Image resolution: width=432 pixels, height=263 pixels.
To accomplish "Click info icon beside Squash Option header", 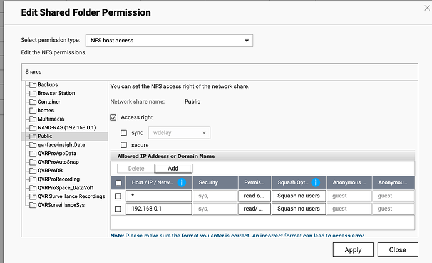I will [x=316, y=182].
